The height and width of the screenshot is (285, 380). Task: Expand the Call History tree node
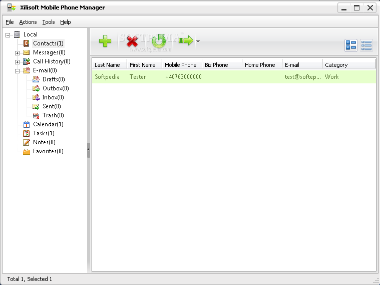(17, 62)
